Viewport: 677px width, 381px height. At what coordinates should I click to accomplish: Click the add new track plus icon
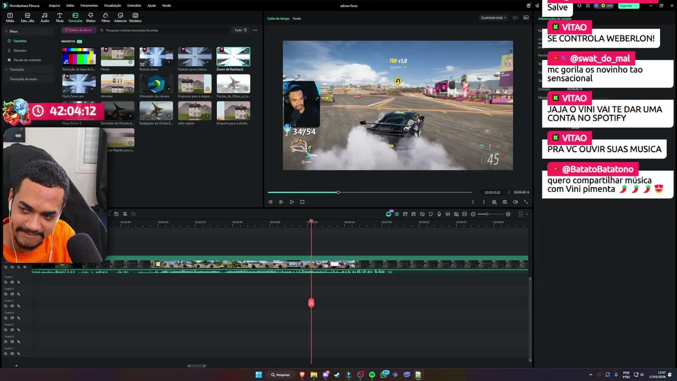tap(16, 366)
